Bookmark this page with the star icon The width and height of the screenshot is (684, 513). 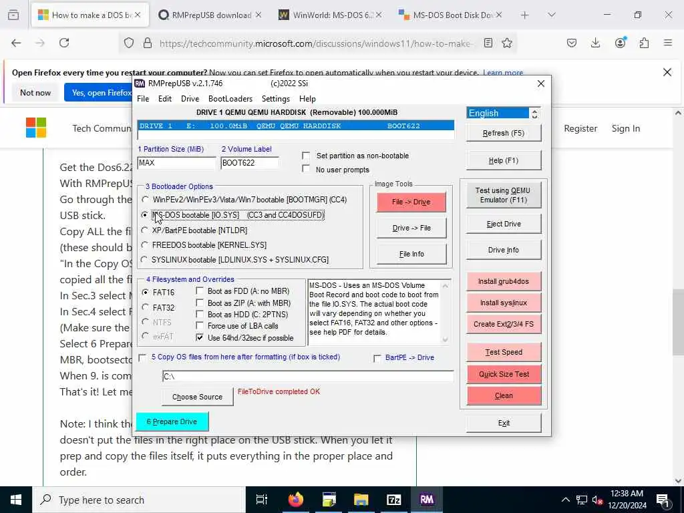pos(507,43)
